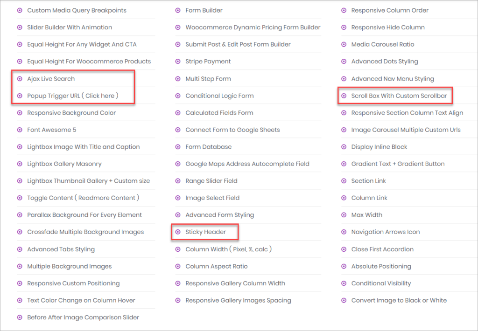The image size is (478, 331).
Task: Open the Sticky Header feature link
Action: [x=205, y=232]
